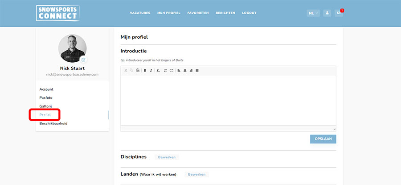Image resolution: width=401 pixels, height=185 pixels.
Task: Click inside the Introductie text area
Action: tap(228, 100)
